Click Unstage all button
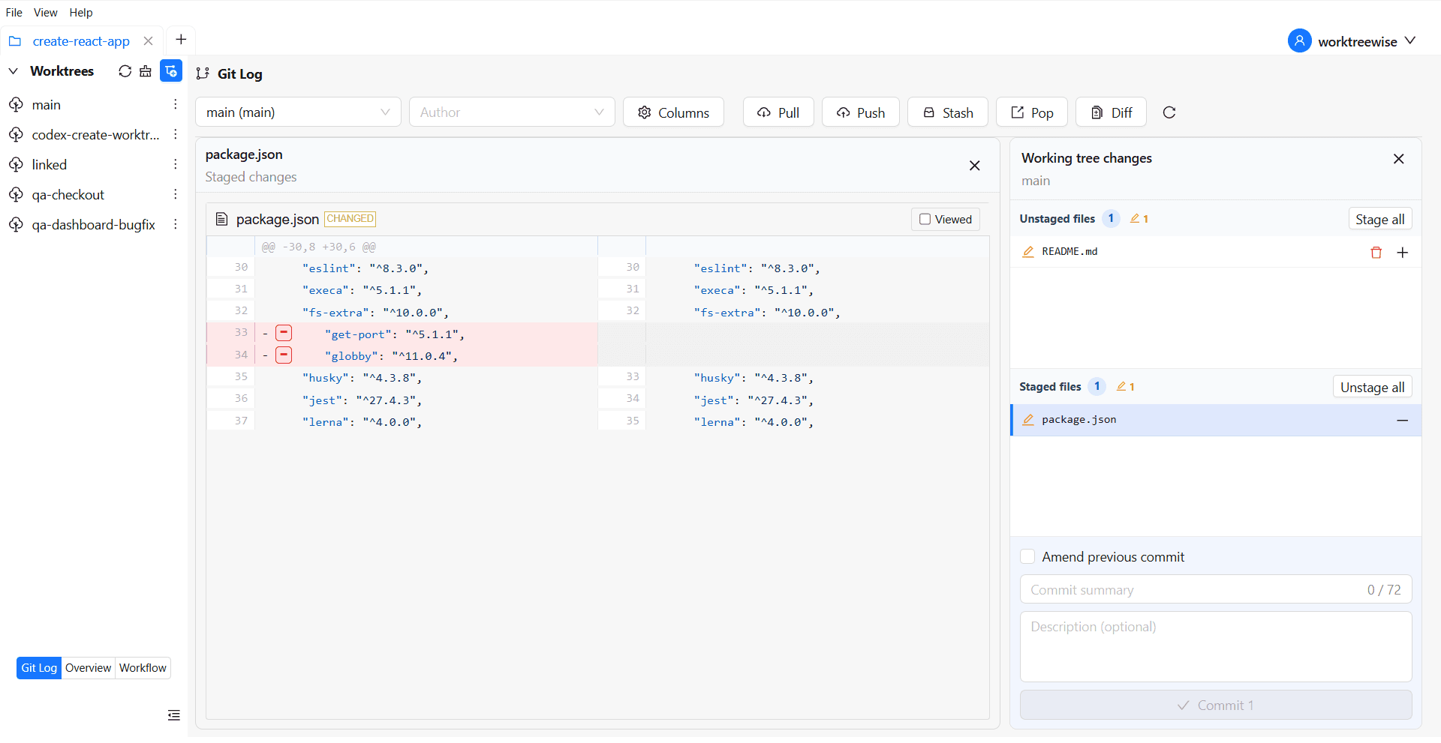This screenshot has width=1441, height=743. pyautogui.click(x=1373, y=387)
